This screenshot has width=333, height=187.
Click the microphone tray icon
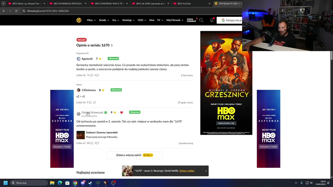click(302, 183)
